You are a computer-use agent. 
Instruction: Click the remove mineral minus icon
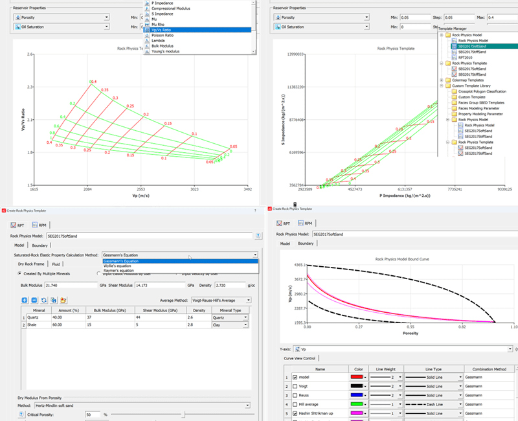(x=34, y=301)
